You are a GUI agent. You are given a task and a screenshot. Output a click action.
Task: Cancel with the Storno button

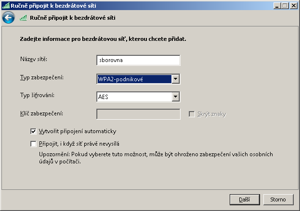point(278,199)
